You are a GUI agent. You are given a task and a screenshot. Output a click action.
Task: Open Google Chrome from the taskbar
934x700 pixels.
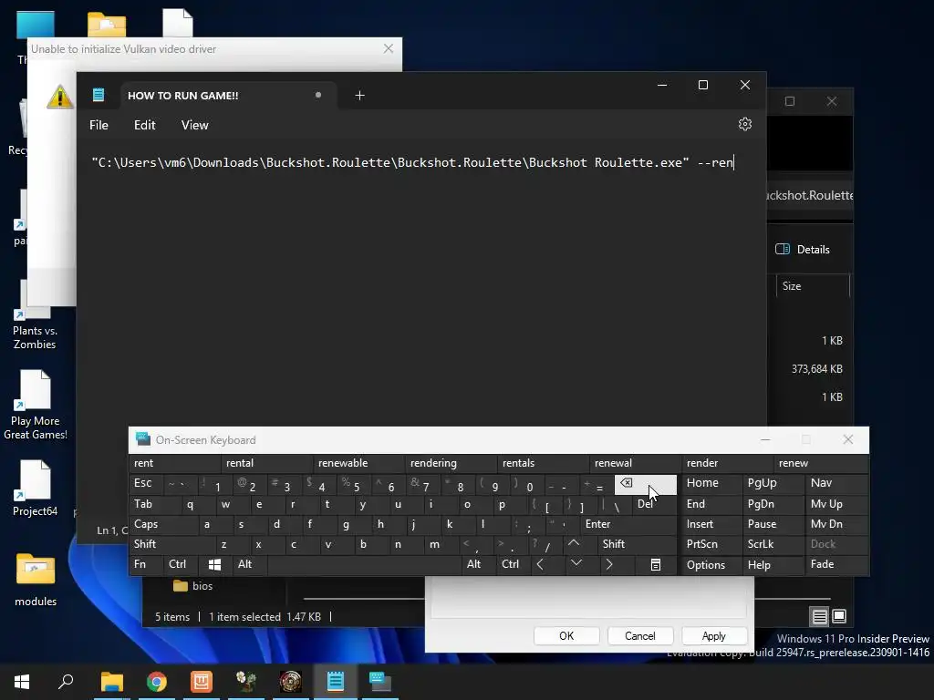(157, 682)
